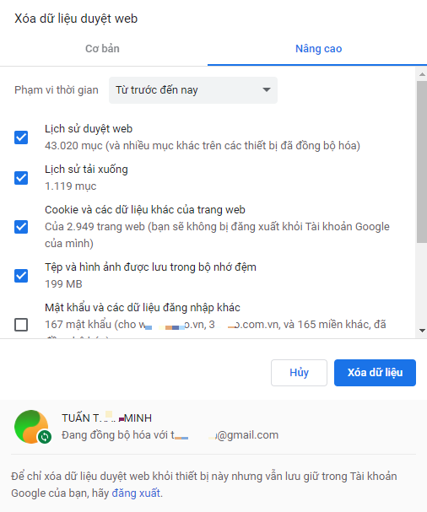This screenshot has height=512, width=427.
Task: Click the 1.119 mục text
Action: tap(71, 186)
